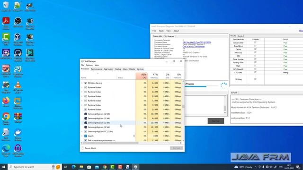303x170 pixels.
Task: Click the End task button
Action: point(177,148)
